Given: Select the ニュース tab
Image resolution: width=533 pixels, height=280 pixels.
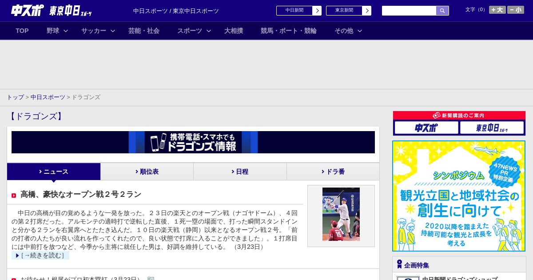Looking at the screenshot, I should point(54,172).
